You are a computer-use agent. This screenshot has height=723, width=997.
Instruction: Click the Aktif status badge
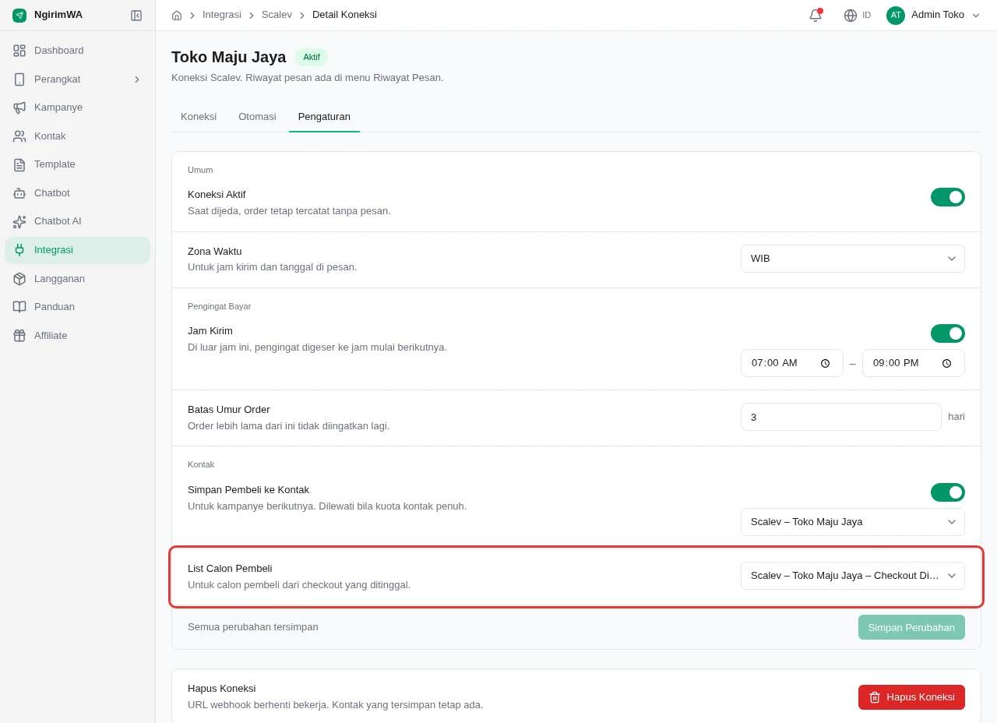312,57
